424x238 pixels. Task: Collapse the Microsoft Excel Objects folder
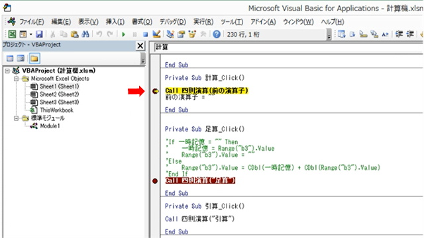pyautogui.click(x=16, y=79)
